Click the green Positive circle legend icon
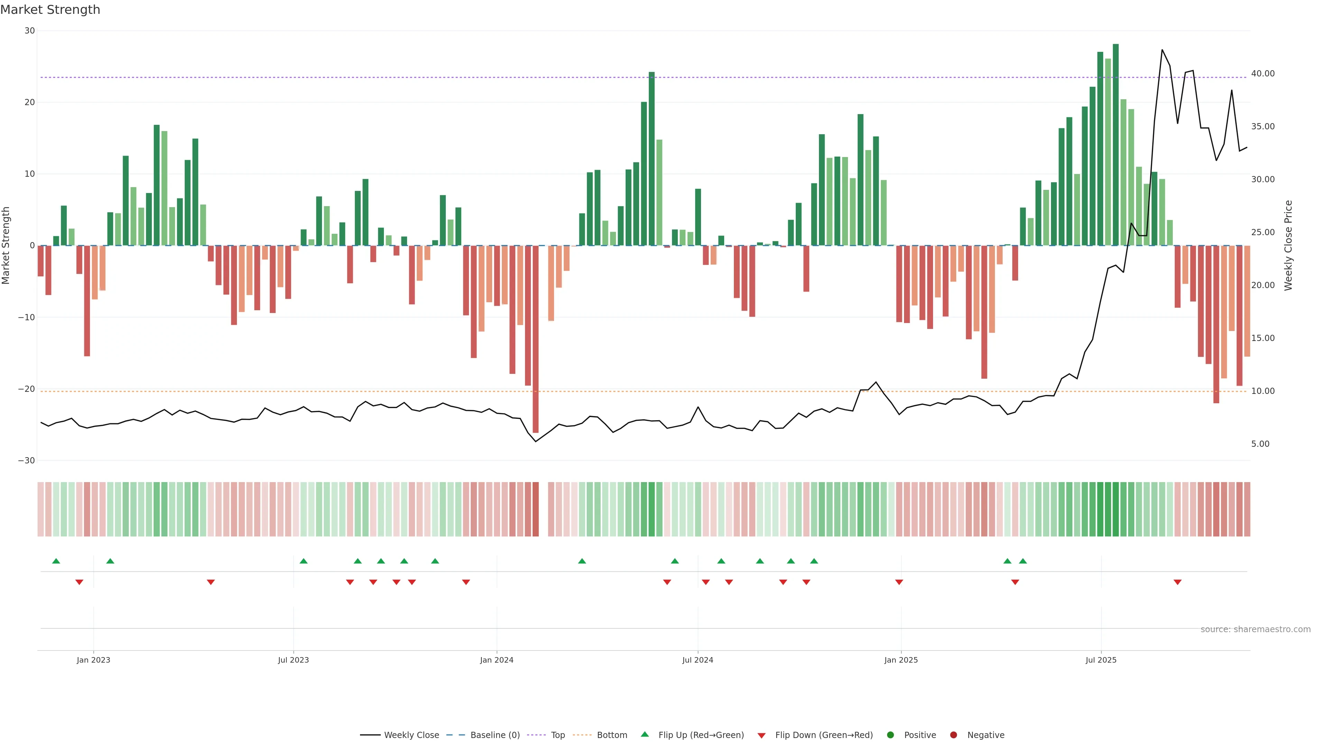 coord(890,735)
